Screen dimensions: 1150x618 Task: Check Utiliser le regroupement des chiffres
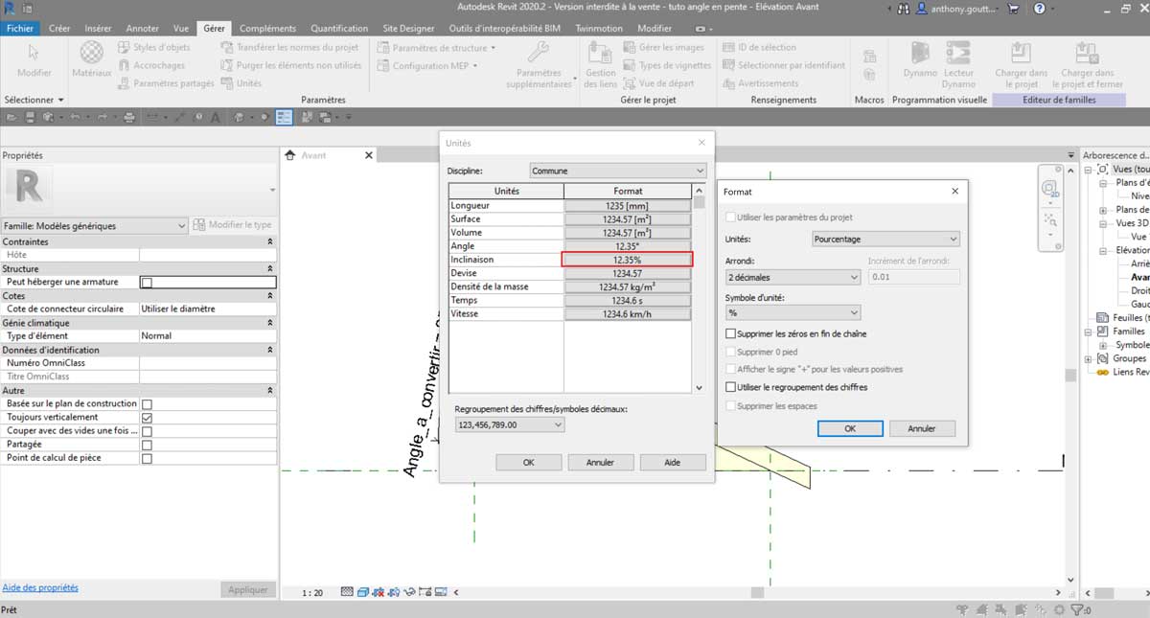731,388
